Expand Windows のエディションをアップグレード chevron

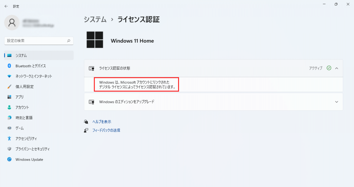(x=337, y=102)
